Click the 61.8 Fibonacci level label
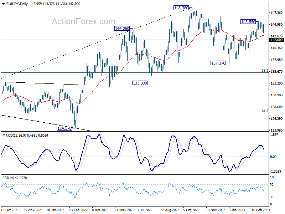The height and width of the screenshot is (214, 285). pos(265,111)
